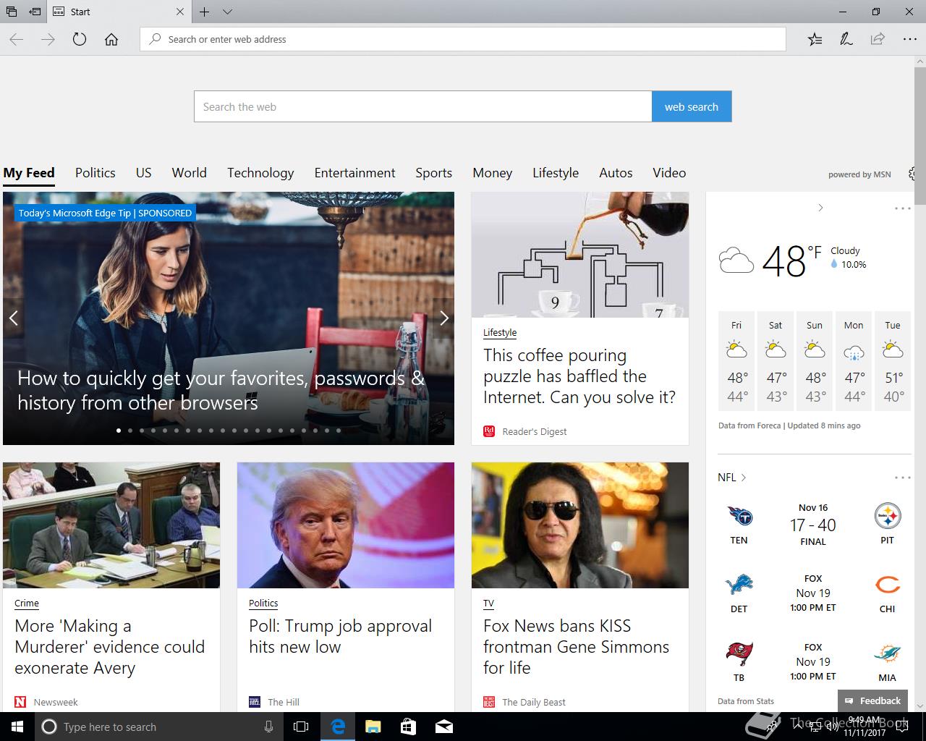Screen dimensions: 926x741
Task: Expand the NFL section chevron
Action: 744,478
